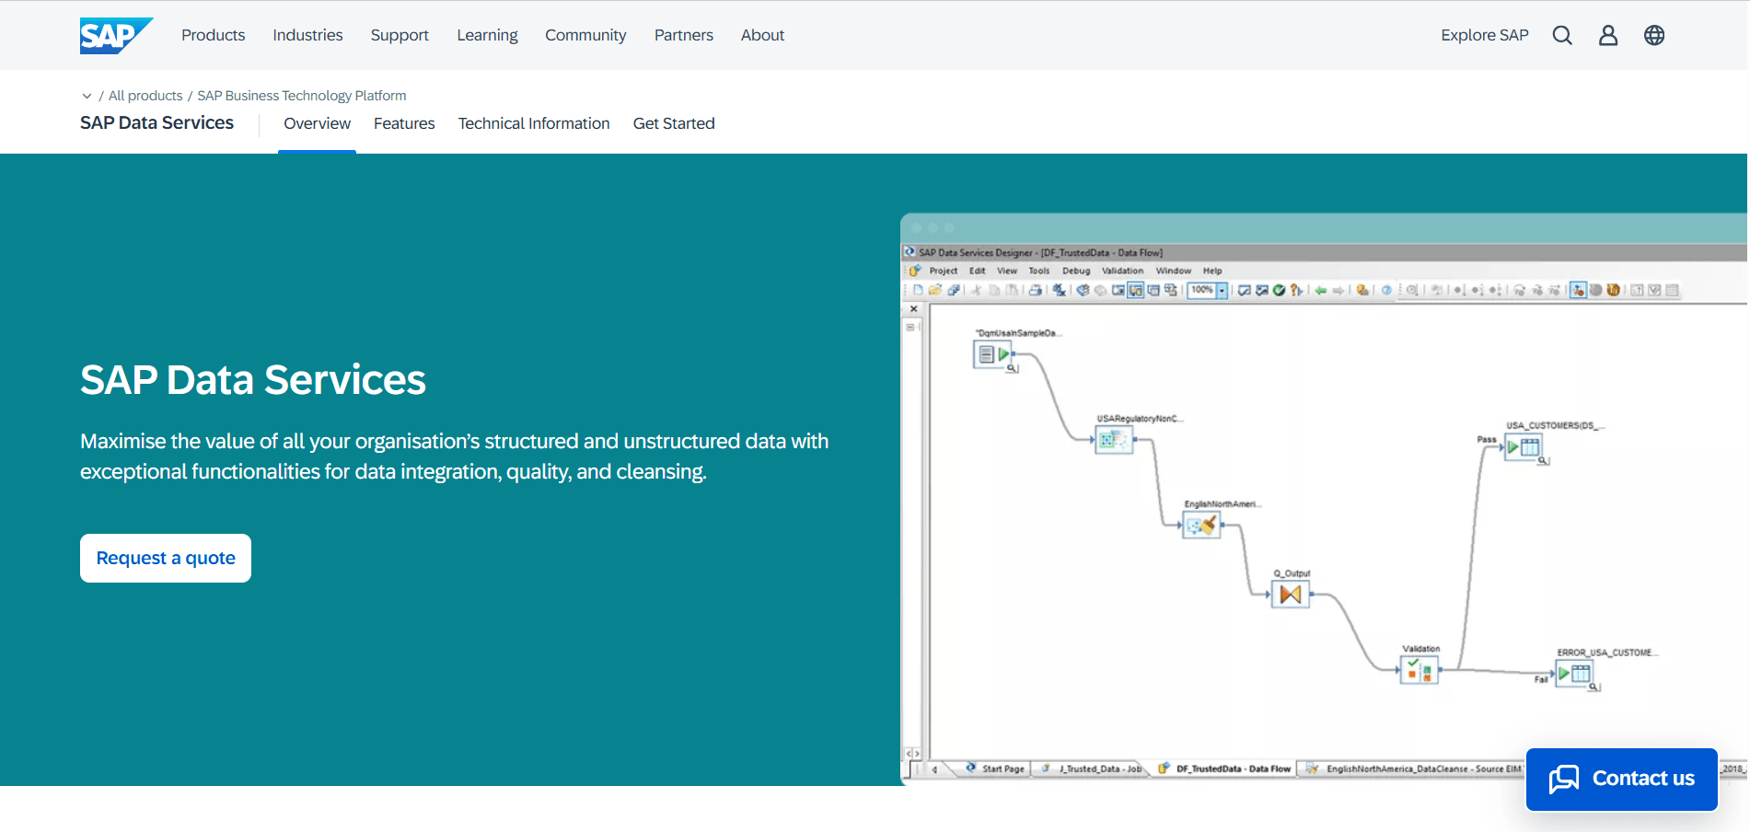Click the grey Forward arrow in Designer toolbar
The height and width of the screenshot is (832, 1750).
(x=1339, y=290)
